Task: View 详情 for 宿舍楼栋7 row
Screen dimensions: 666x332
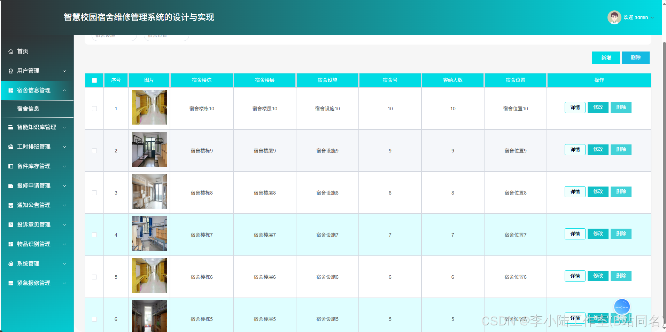Action: 575,234
